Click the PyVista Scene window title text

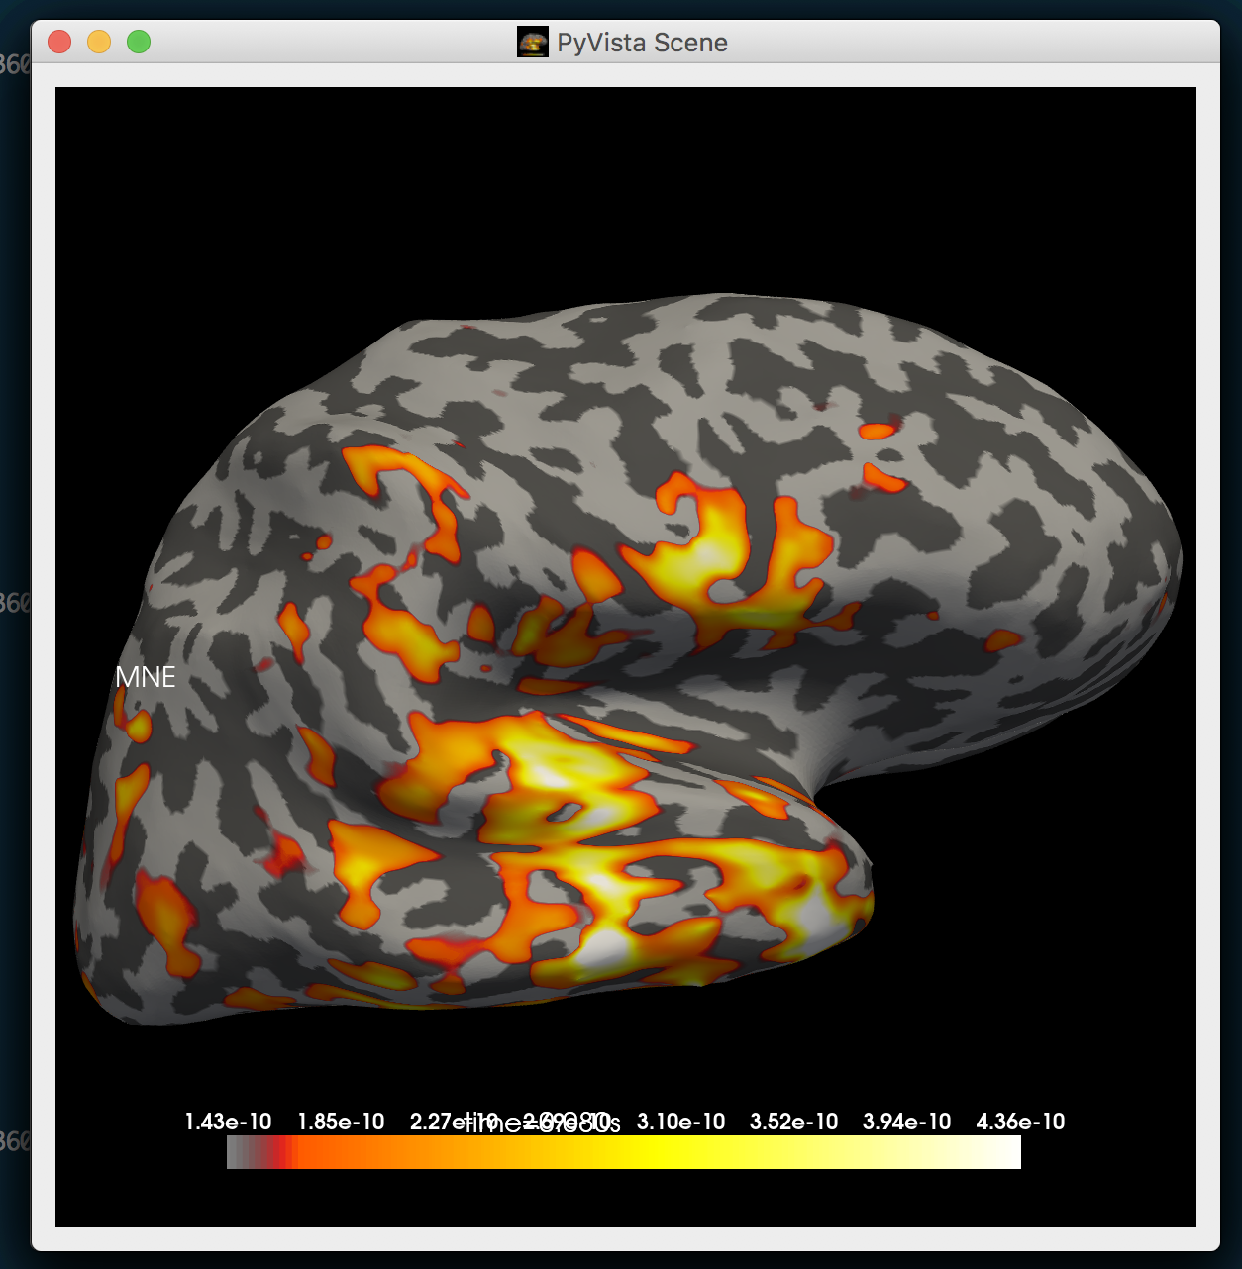point(642,43)
